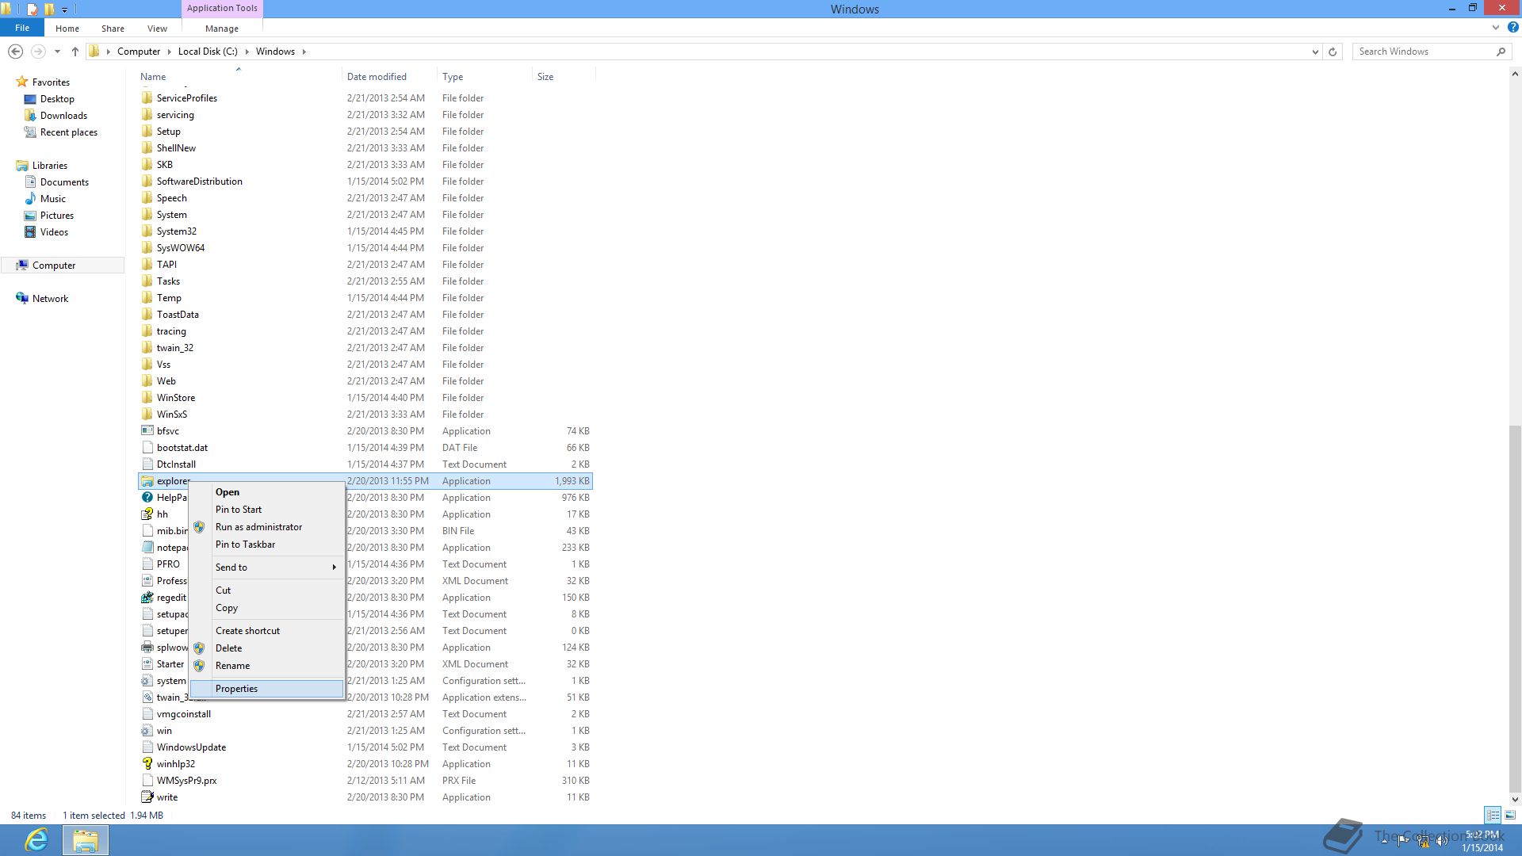Sort by the Size column header
The height and width of the screenshot is (856, 1522).
pyautogui.click(x=563, y=77)
